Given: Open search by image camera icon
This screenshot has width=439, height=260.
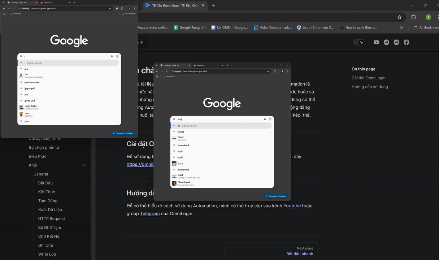Looking at the screenshot, I should click(x=117, y=56).
